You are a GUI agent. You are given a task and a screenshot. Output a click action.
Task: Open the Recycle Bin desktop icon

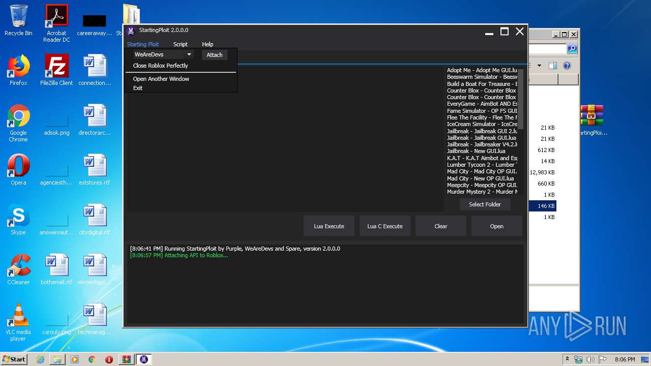pyautogui.click(x=18, y=20)
